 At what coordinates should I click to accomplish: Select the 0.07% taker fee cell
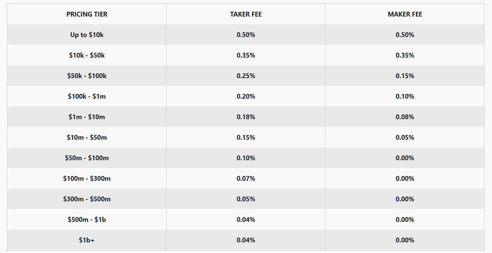pyautogui.click(x=246, y=179)
